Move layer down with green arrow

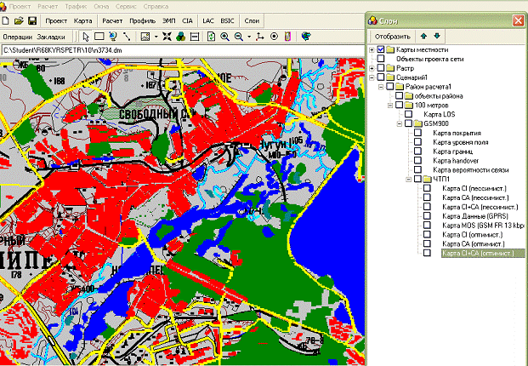click(437, 36)
